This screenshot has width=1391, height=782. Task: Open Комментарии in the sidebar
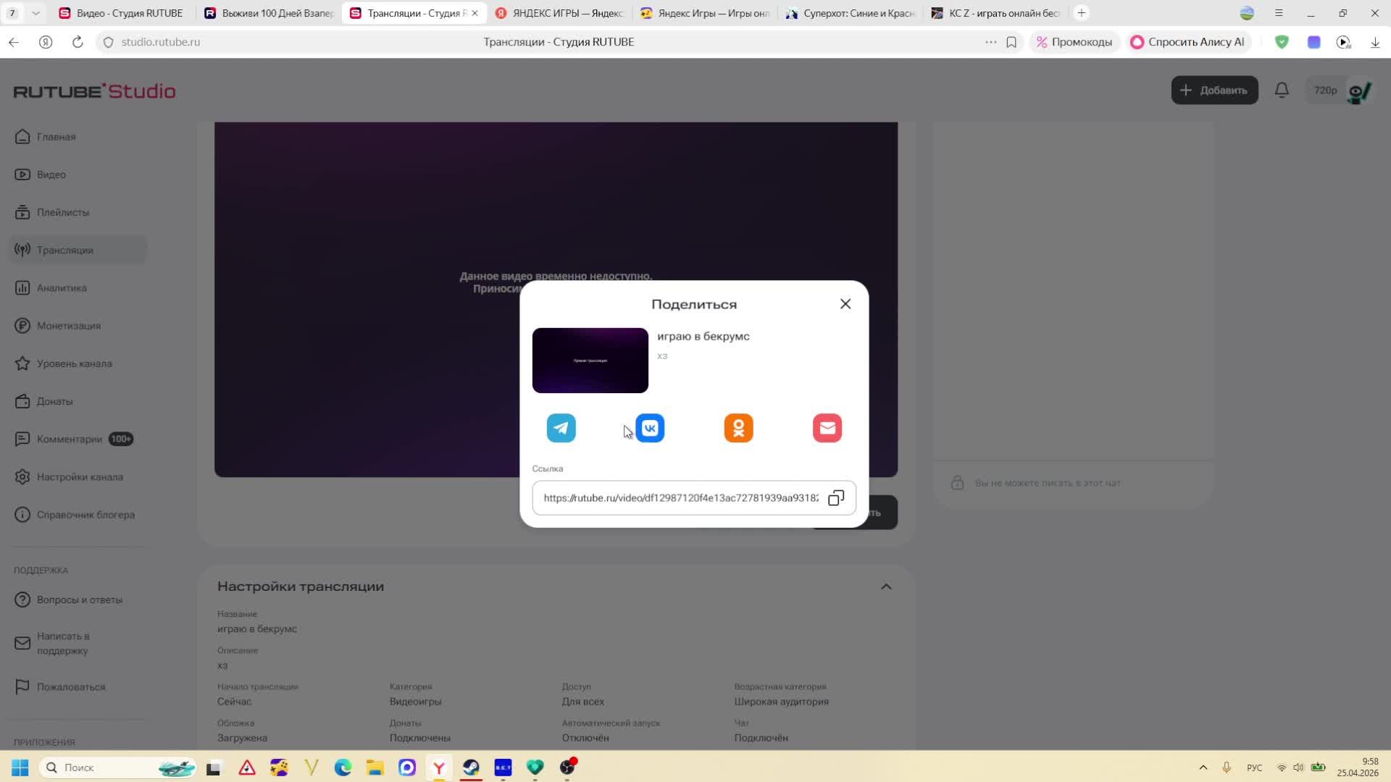[69, 440]
